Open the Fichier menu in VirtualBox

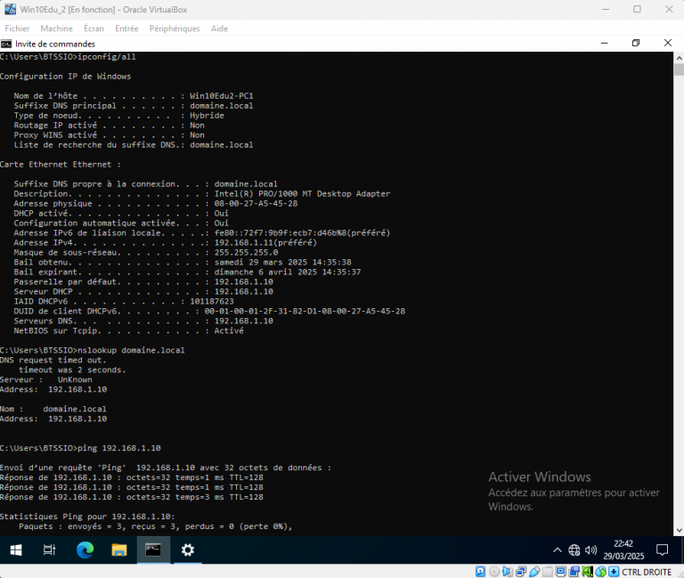[x=17, y=28]
